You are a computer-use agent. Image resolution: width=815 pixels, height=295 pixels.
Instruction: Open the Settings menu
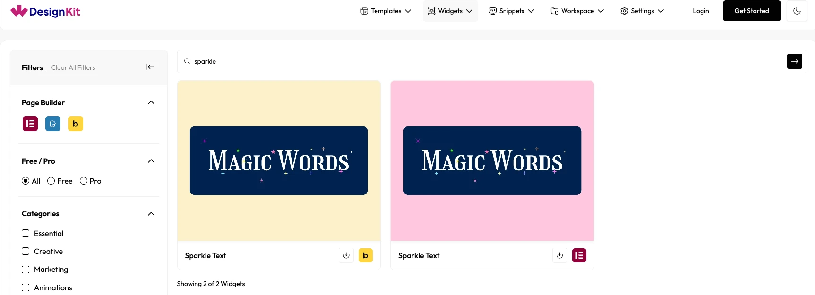[643, 11]
